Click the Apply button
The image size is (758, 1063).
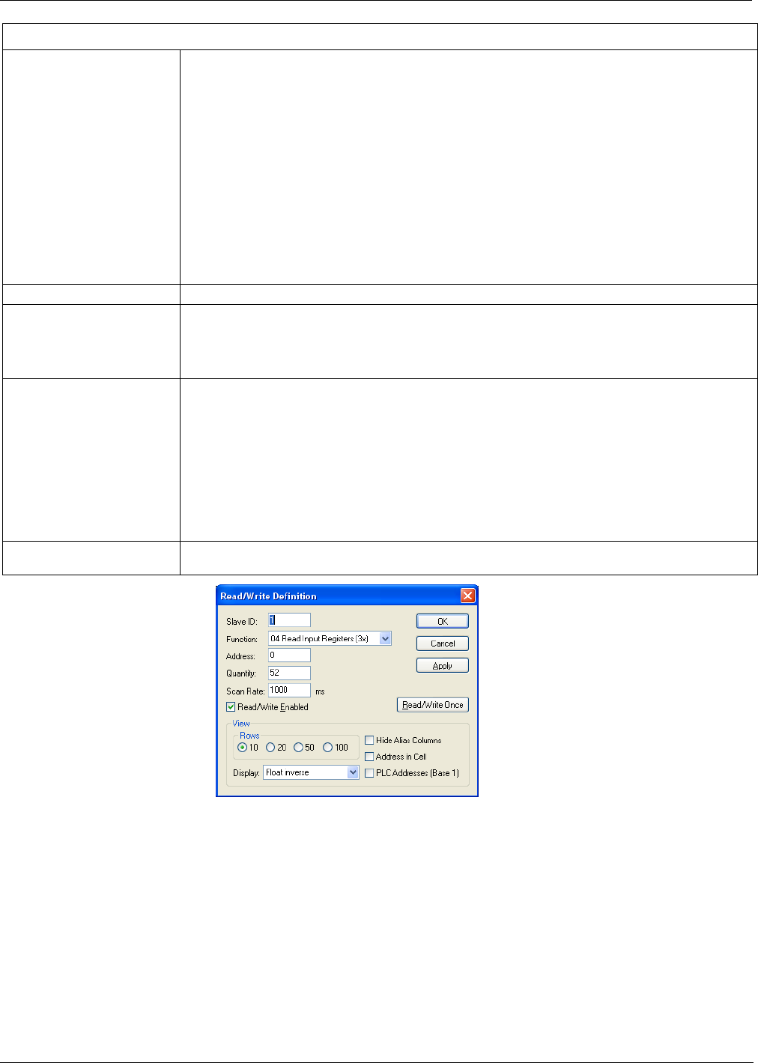[443, 665]
